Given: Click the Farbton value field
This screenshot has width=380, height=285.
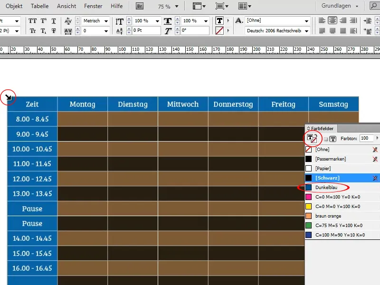Looking at the screenshot, I should point(366,138).
